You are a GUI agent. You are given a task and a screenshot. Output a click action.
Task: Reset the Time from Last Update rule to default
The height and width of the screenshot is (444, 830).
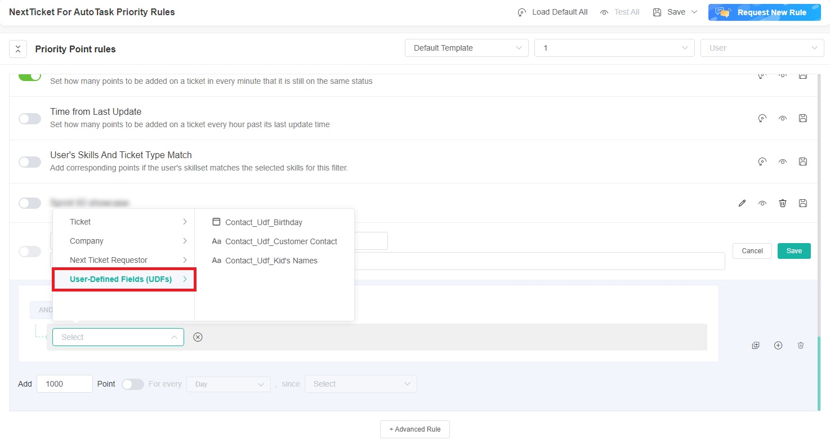coord(762,118)
